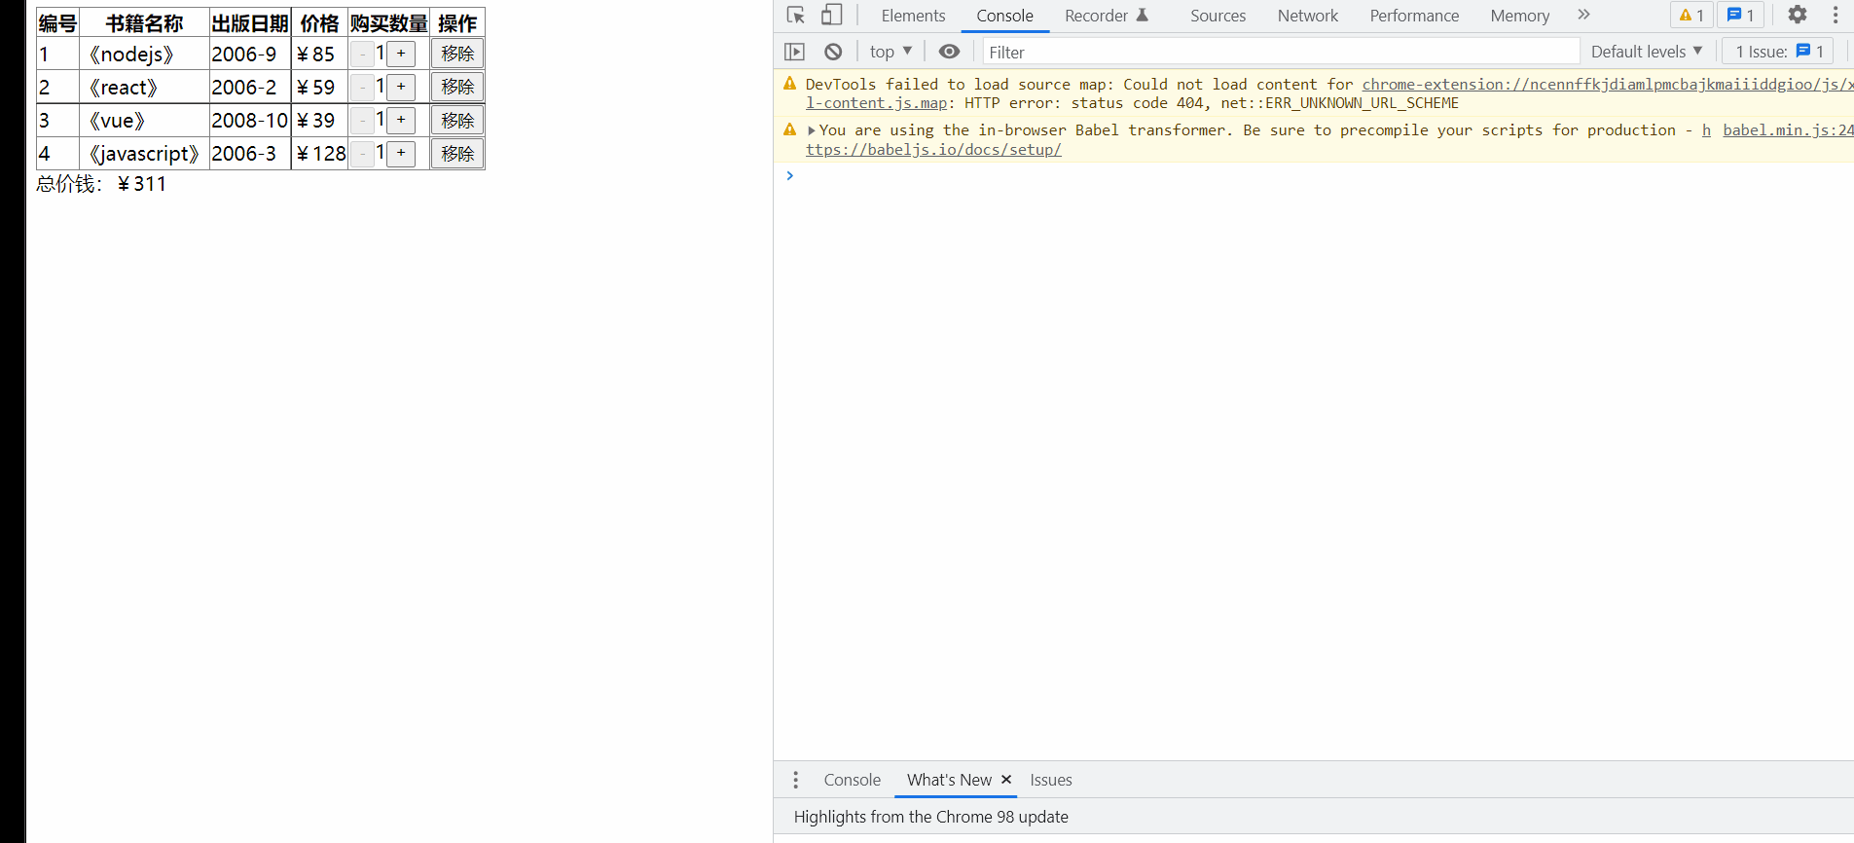
Task: Open the babeljs.io/docs/setup link
Action: 933,150
